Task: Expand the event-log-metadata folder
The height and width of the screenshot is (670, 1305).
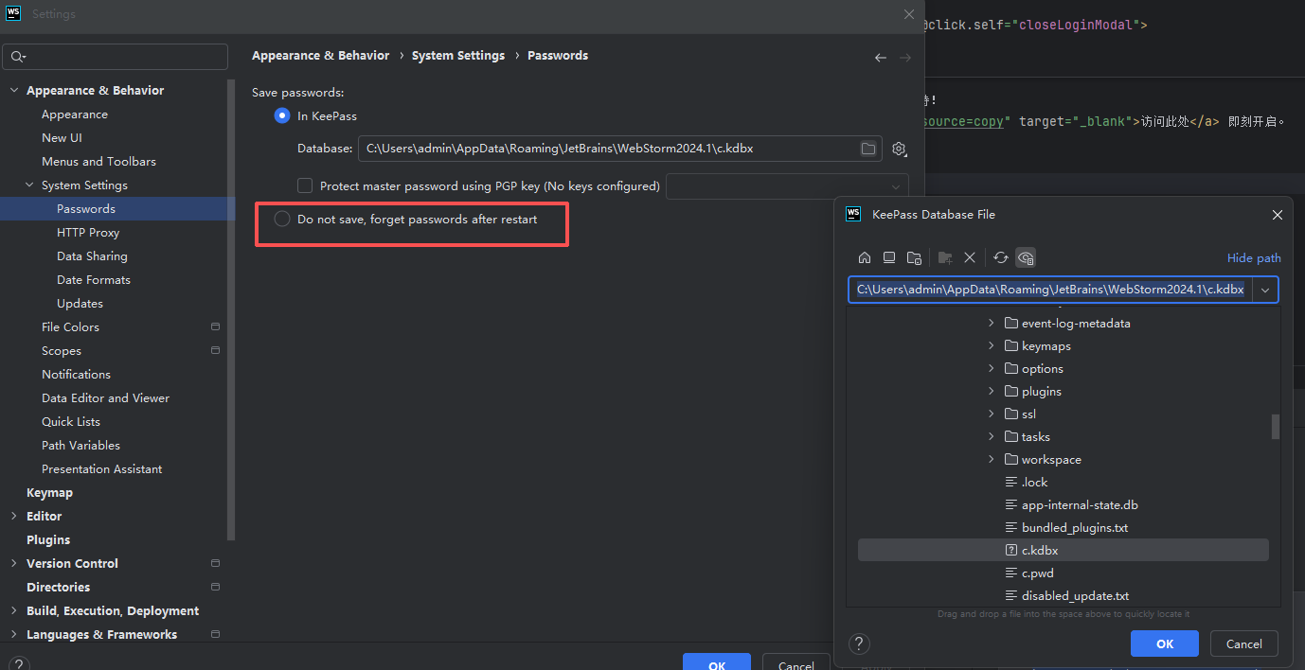Action: coord(992,323)
